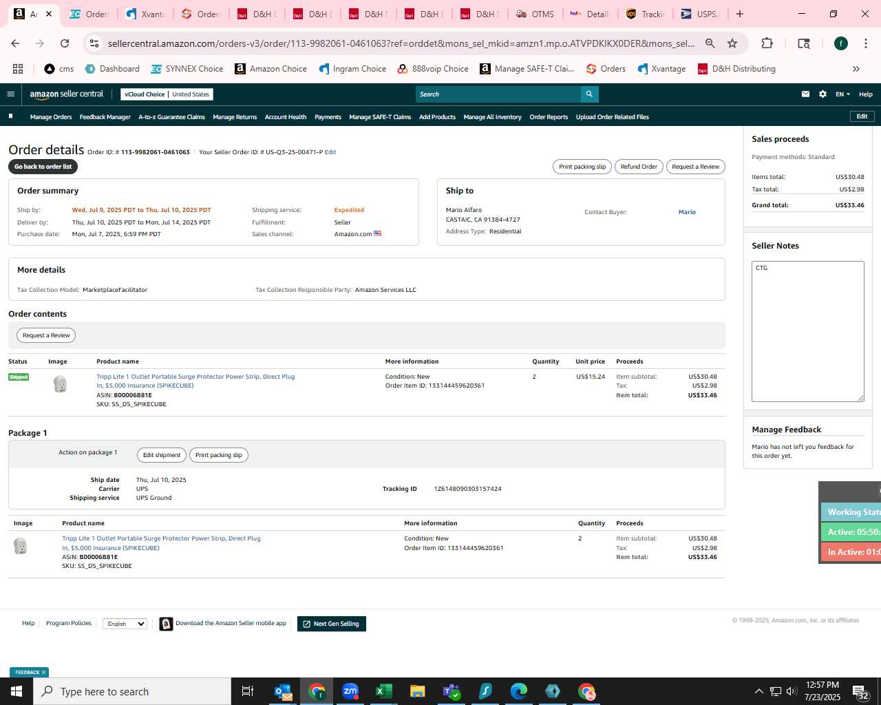
Task: Click the search magnifier button
Action: 589,94
